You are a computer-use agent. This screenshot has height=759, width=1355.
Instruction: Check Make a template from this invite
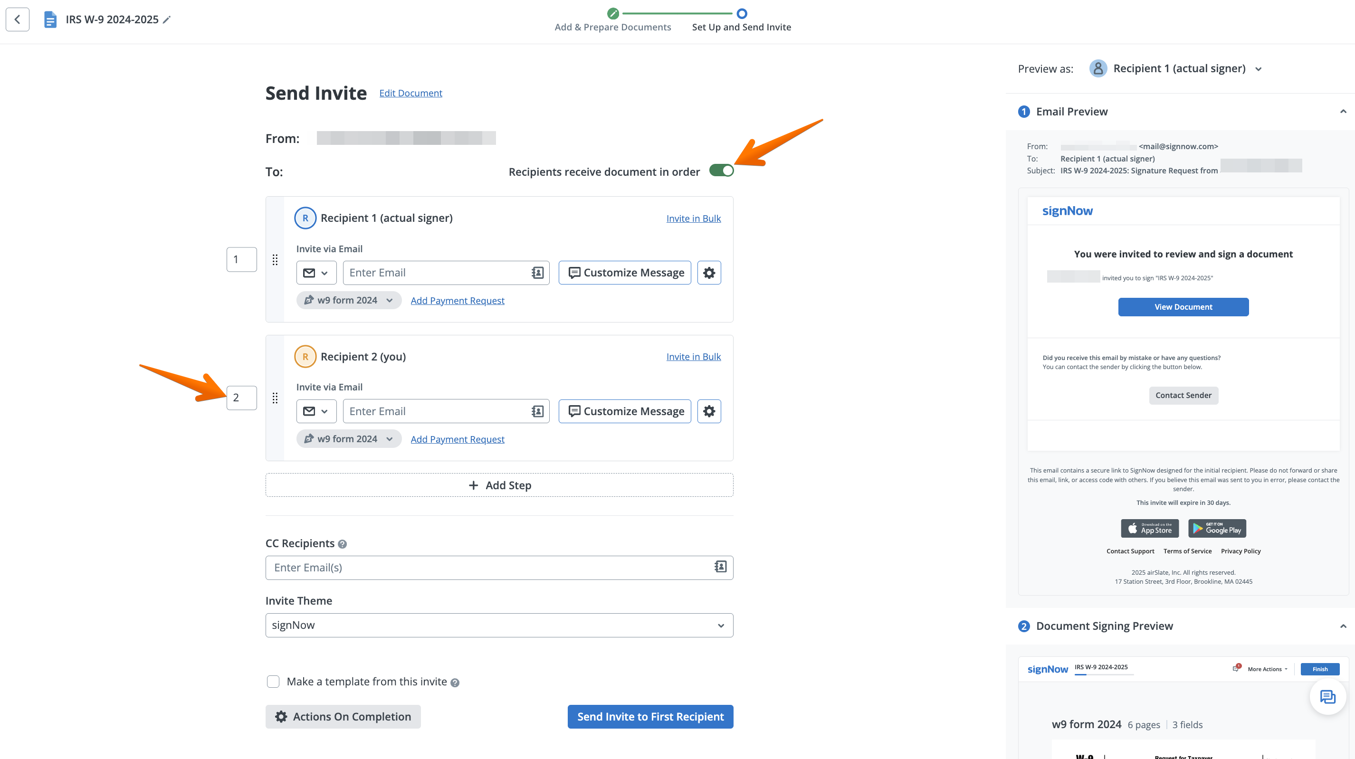point(273,681)
